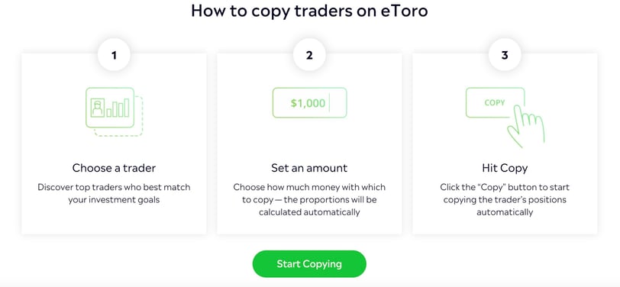Click the 'Discover top traders' description text

coord(114,193)
